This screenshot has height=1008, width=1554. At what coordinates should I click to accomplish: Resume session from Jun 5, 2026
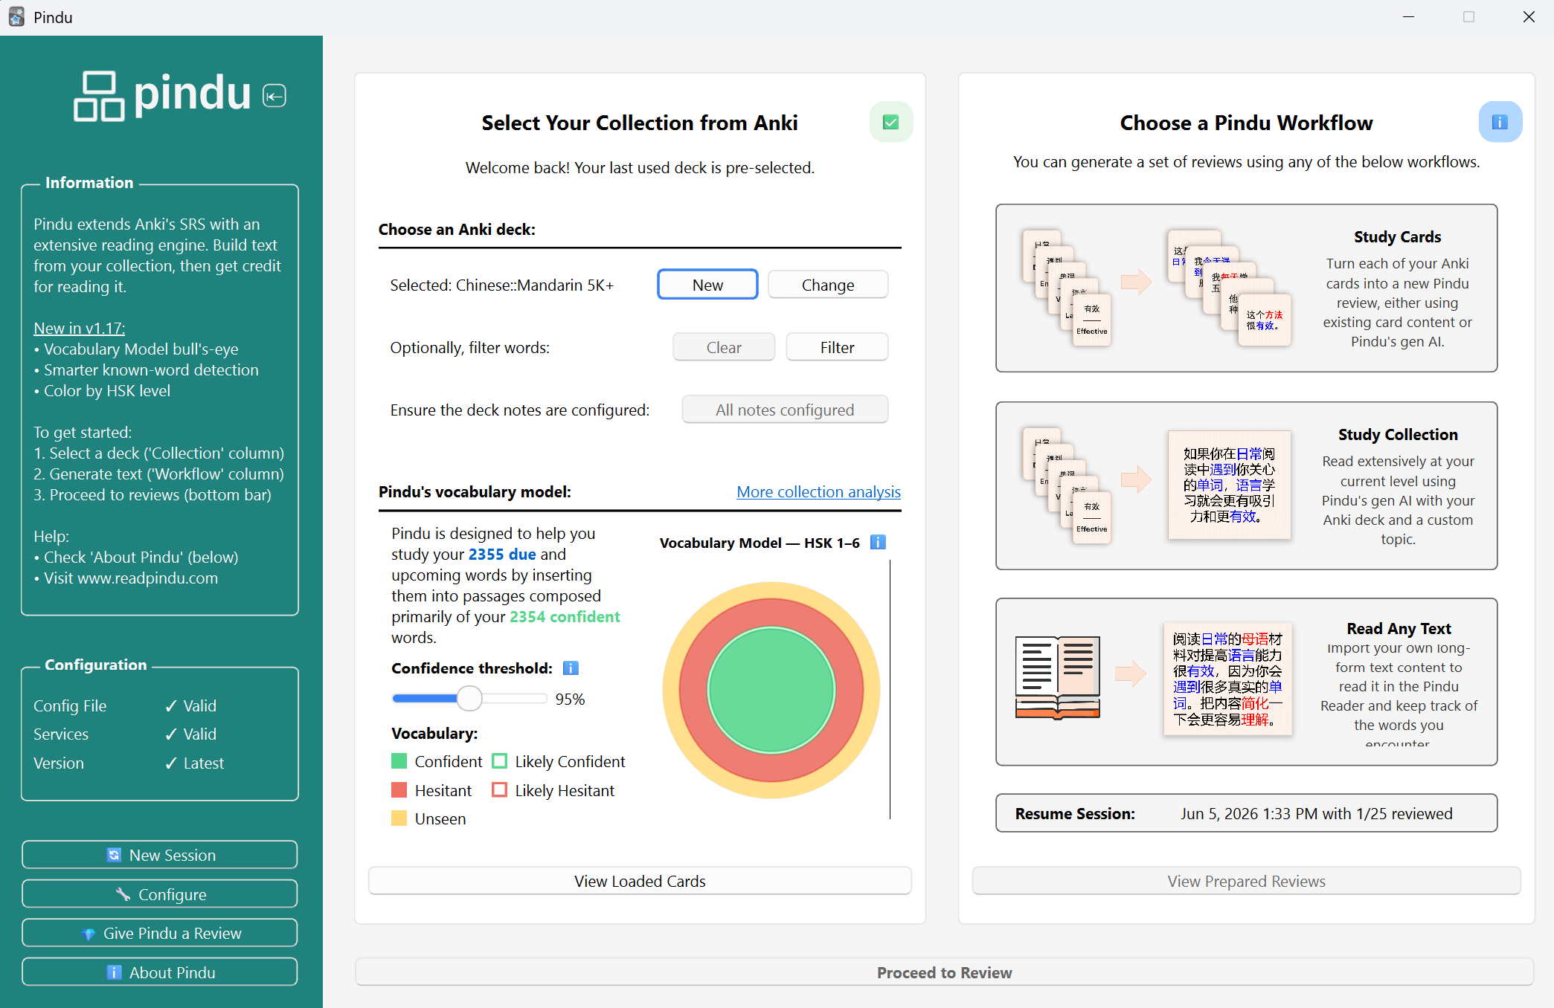click(x=1247, y=813)
